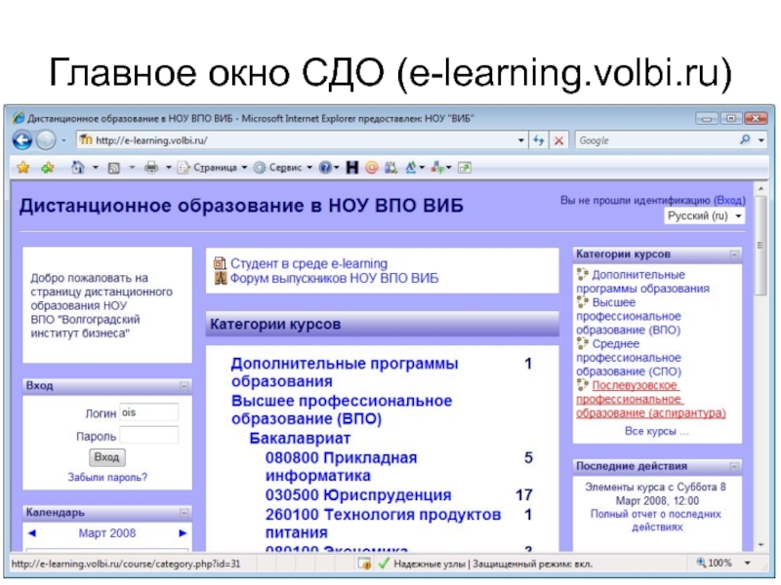Open 260100 Технология продуктов питания category

click(x=383, y=524)
